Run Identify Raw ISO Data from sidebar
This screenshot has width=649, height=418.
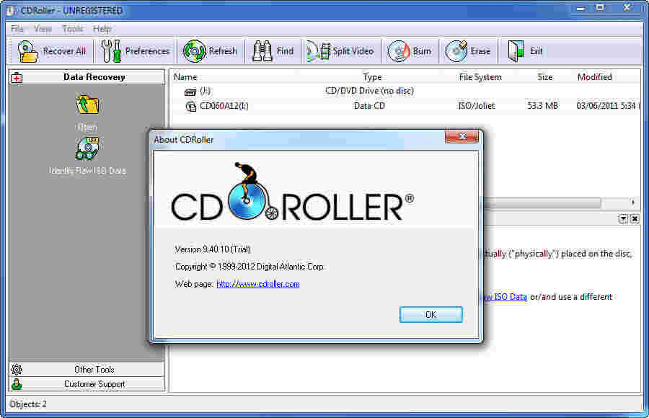pyautogui.click(x=87, y=149)
